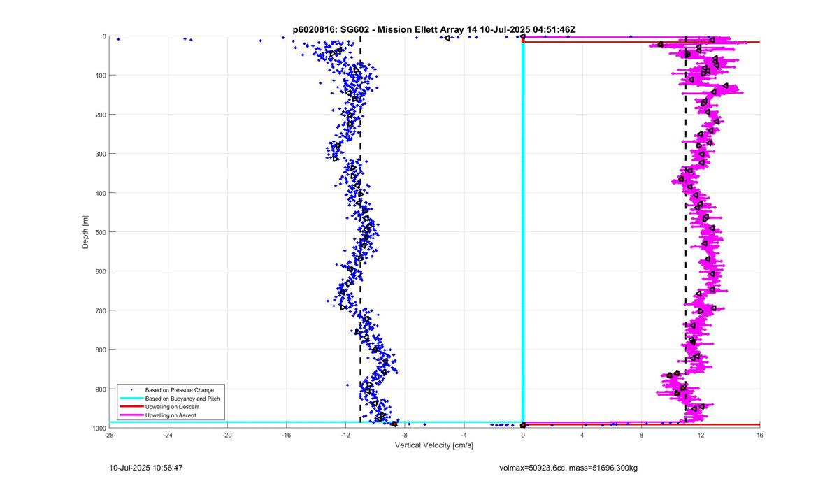Click the 'Upwelling on Descent' legend entry
839x481 pixels.
(172, 407)
